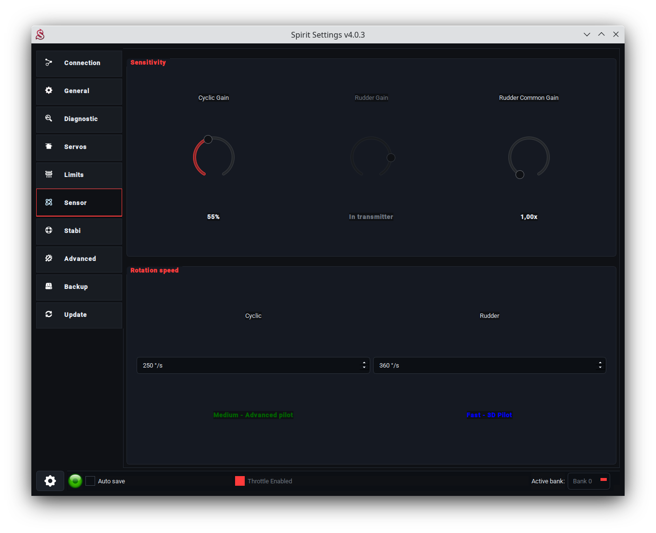Screen dimensions: 656x533
Task: Open Diagnostic via its magnifier icon
Action: (49, 119)
